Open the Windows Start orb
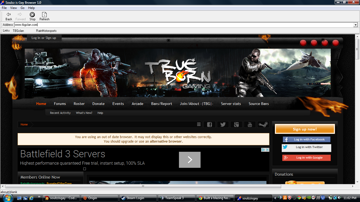The height and width of the screenshot is (202, 360). tap(8, 198)
